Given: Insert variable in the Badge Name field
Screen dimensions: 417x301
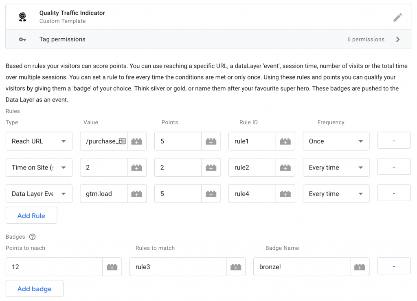Looking at the screenshot, I should tap(360, 267).
